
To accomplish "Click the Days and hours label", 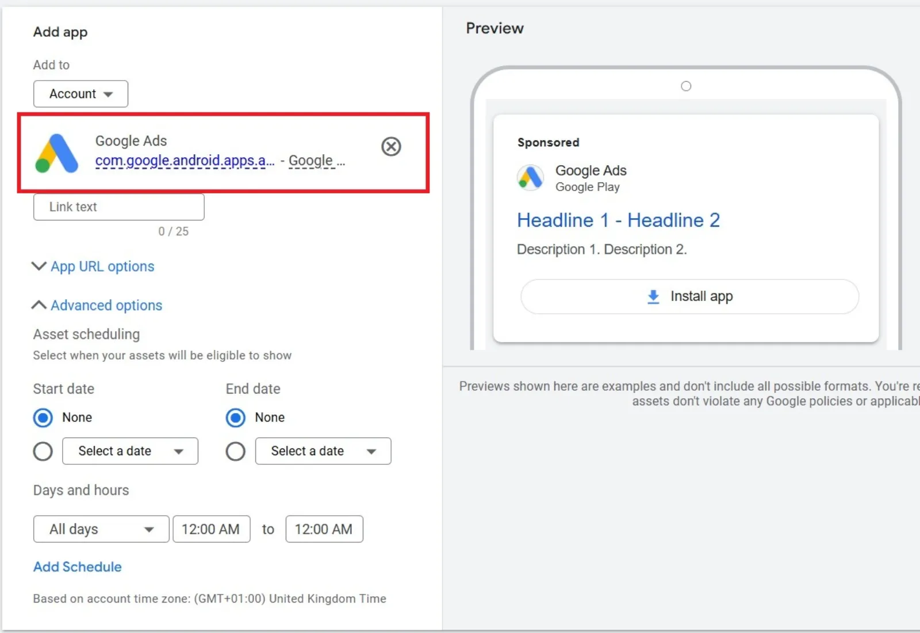I will click(x=81, y=490).
